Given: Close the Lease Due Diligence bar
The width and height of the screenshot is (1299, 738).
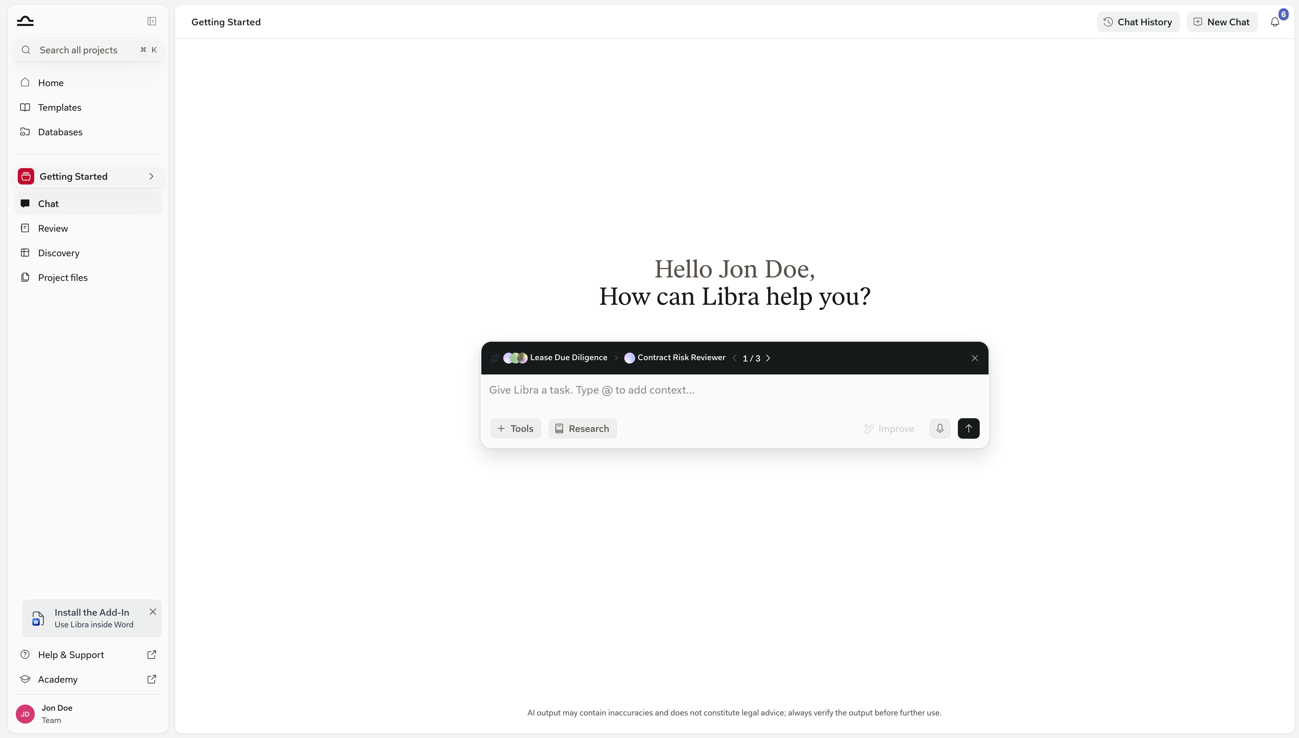Looking at the screenshot, I should pos(975,358).
